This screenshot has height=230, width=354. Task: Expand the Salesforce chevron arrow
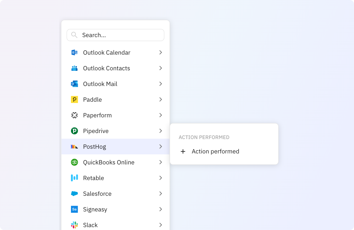tap(161, 194)
